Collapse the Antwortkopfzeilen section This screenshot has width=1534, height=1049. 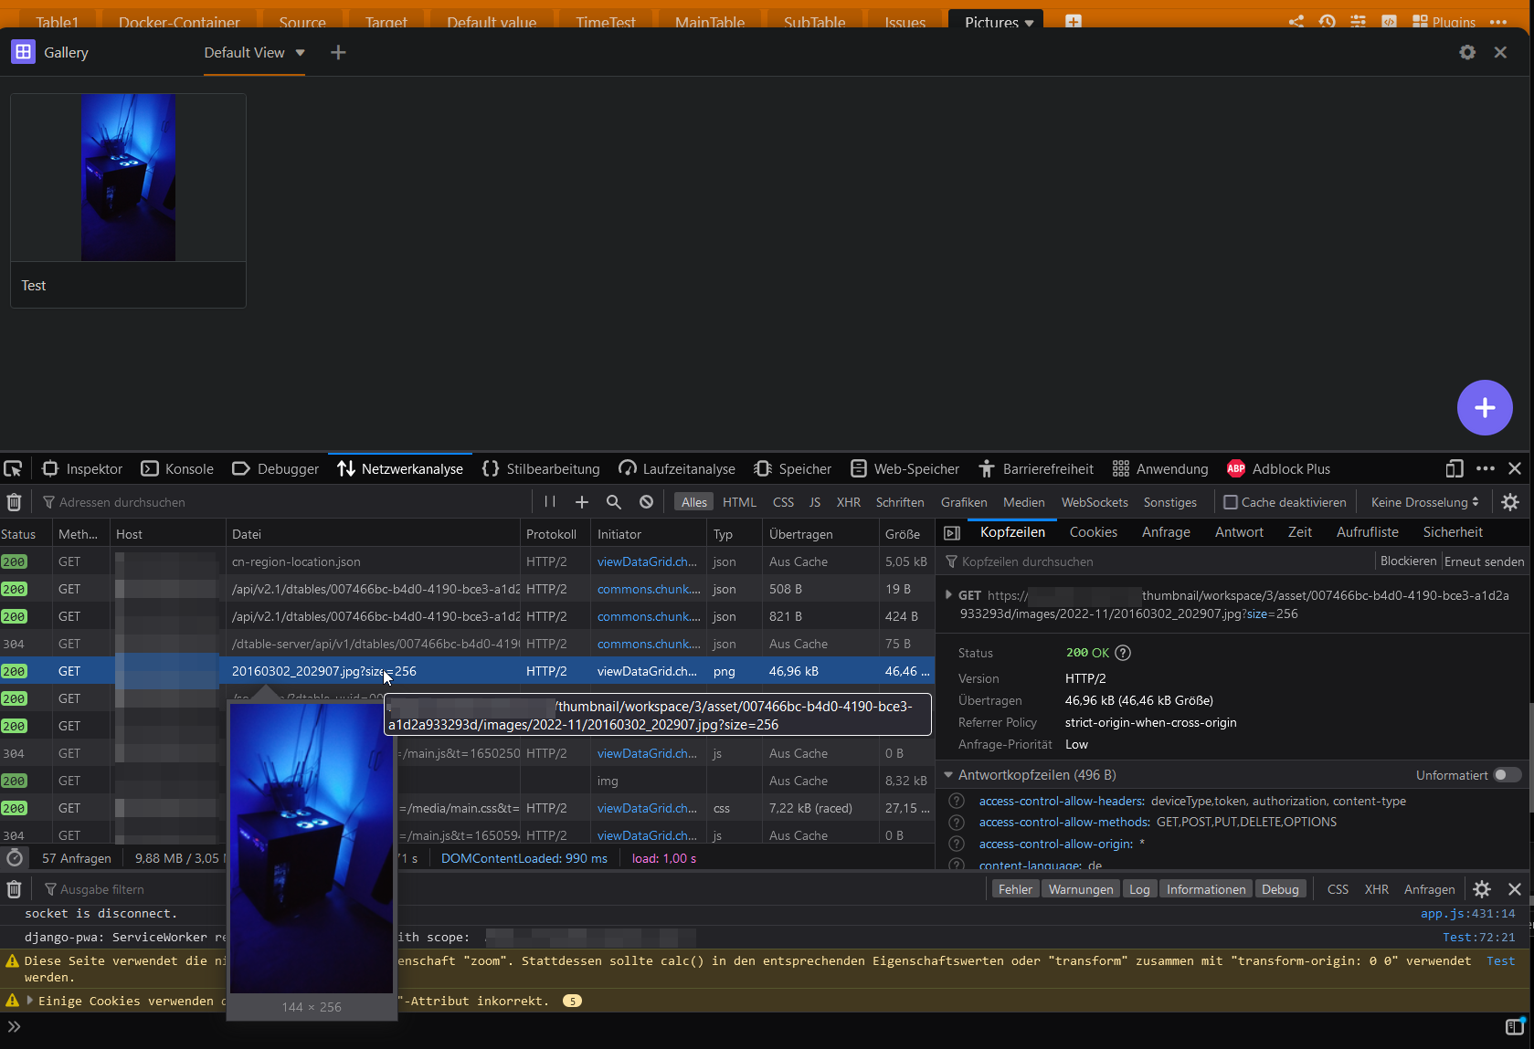948,775
